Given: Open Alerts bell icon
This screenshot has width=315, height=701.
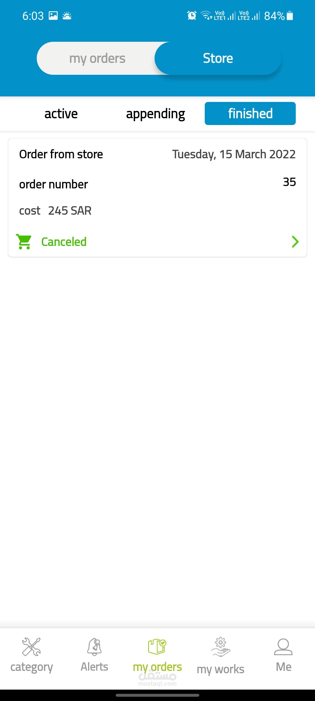Looking at the screenshot, I should tap(94, 647).
